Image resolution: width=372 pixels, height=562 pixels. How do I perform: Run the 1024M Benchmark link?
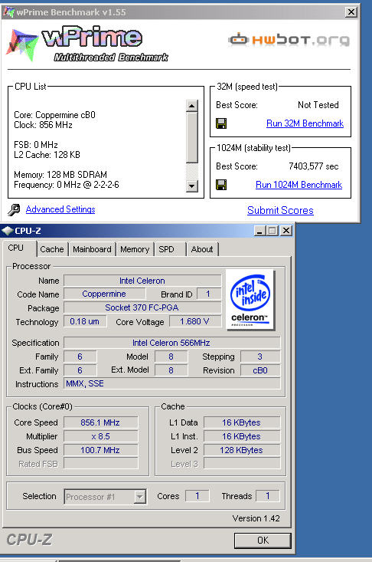(299, 185)
